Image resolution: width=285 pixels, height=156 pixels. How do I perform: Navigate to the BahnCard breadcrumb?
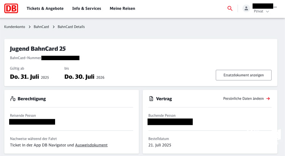pos(41,27)
